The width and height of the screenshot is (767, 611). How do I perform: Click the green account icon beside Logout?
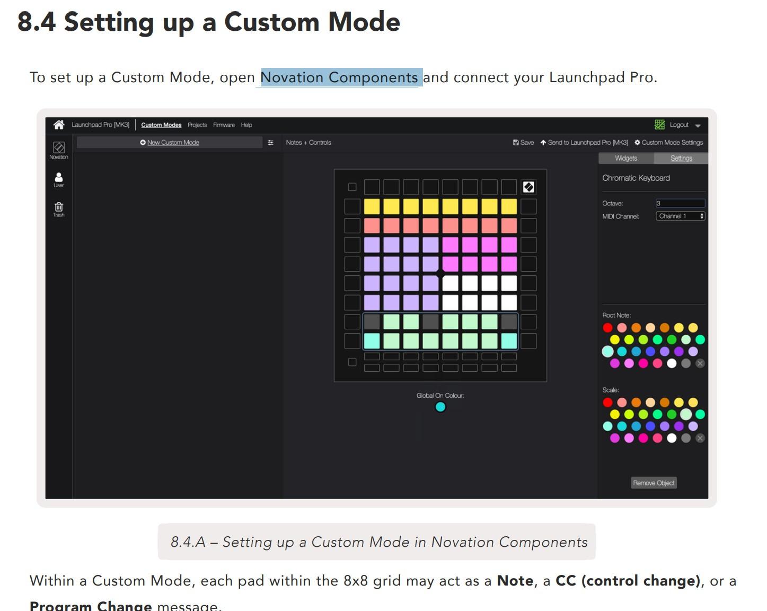click(659, 125)
